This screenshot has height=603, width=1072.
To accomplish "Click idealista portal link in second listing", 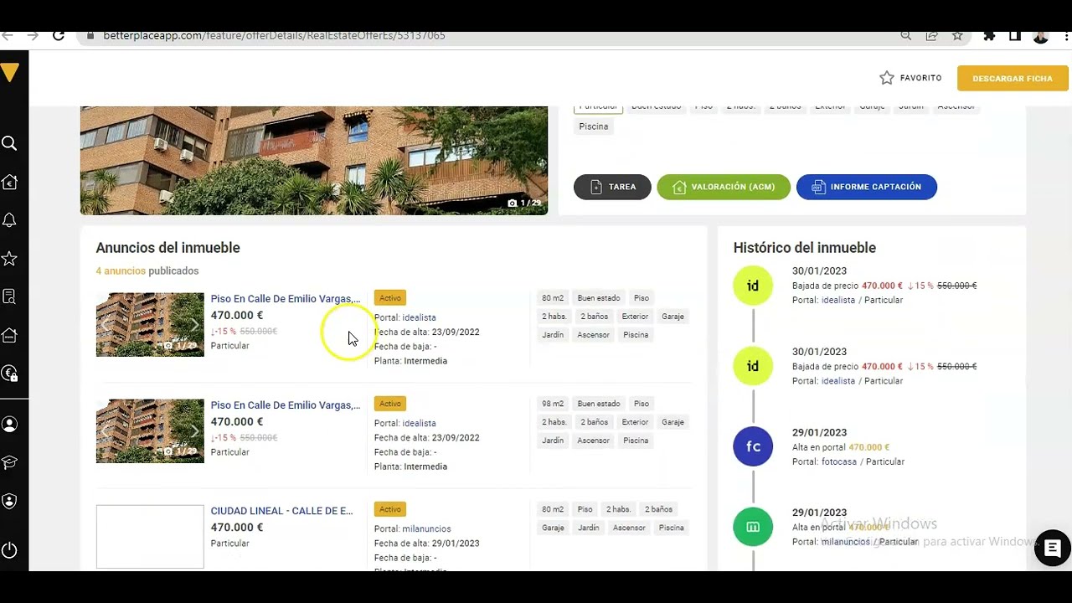I will pos(419,424).
